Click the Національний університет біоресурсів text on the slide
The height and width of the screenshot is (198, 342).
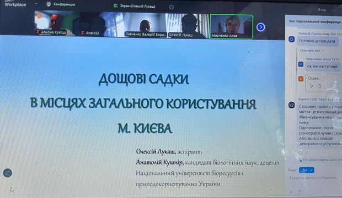[x=190, y=173]
